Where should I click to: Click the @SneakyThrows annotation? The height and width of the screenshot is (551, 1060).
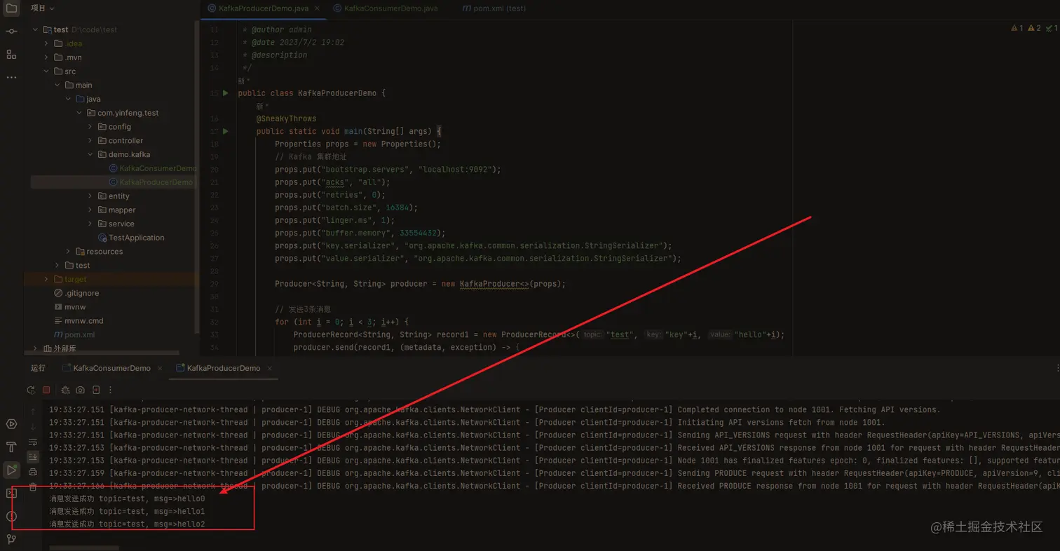point(286,118)
